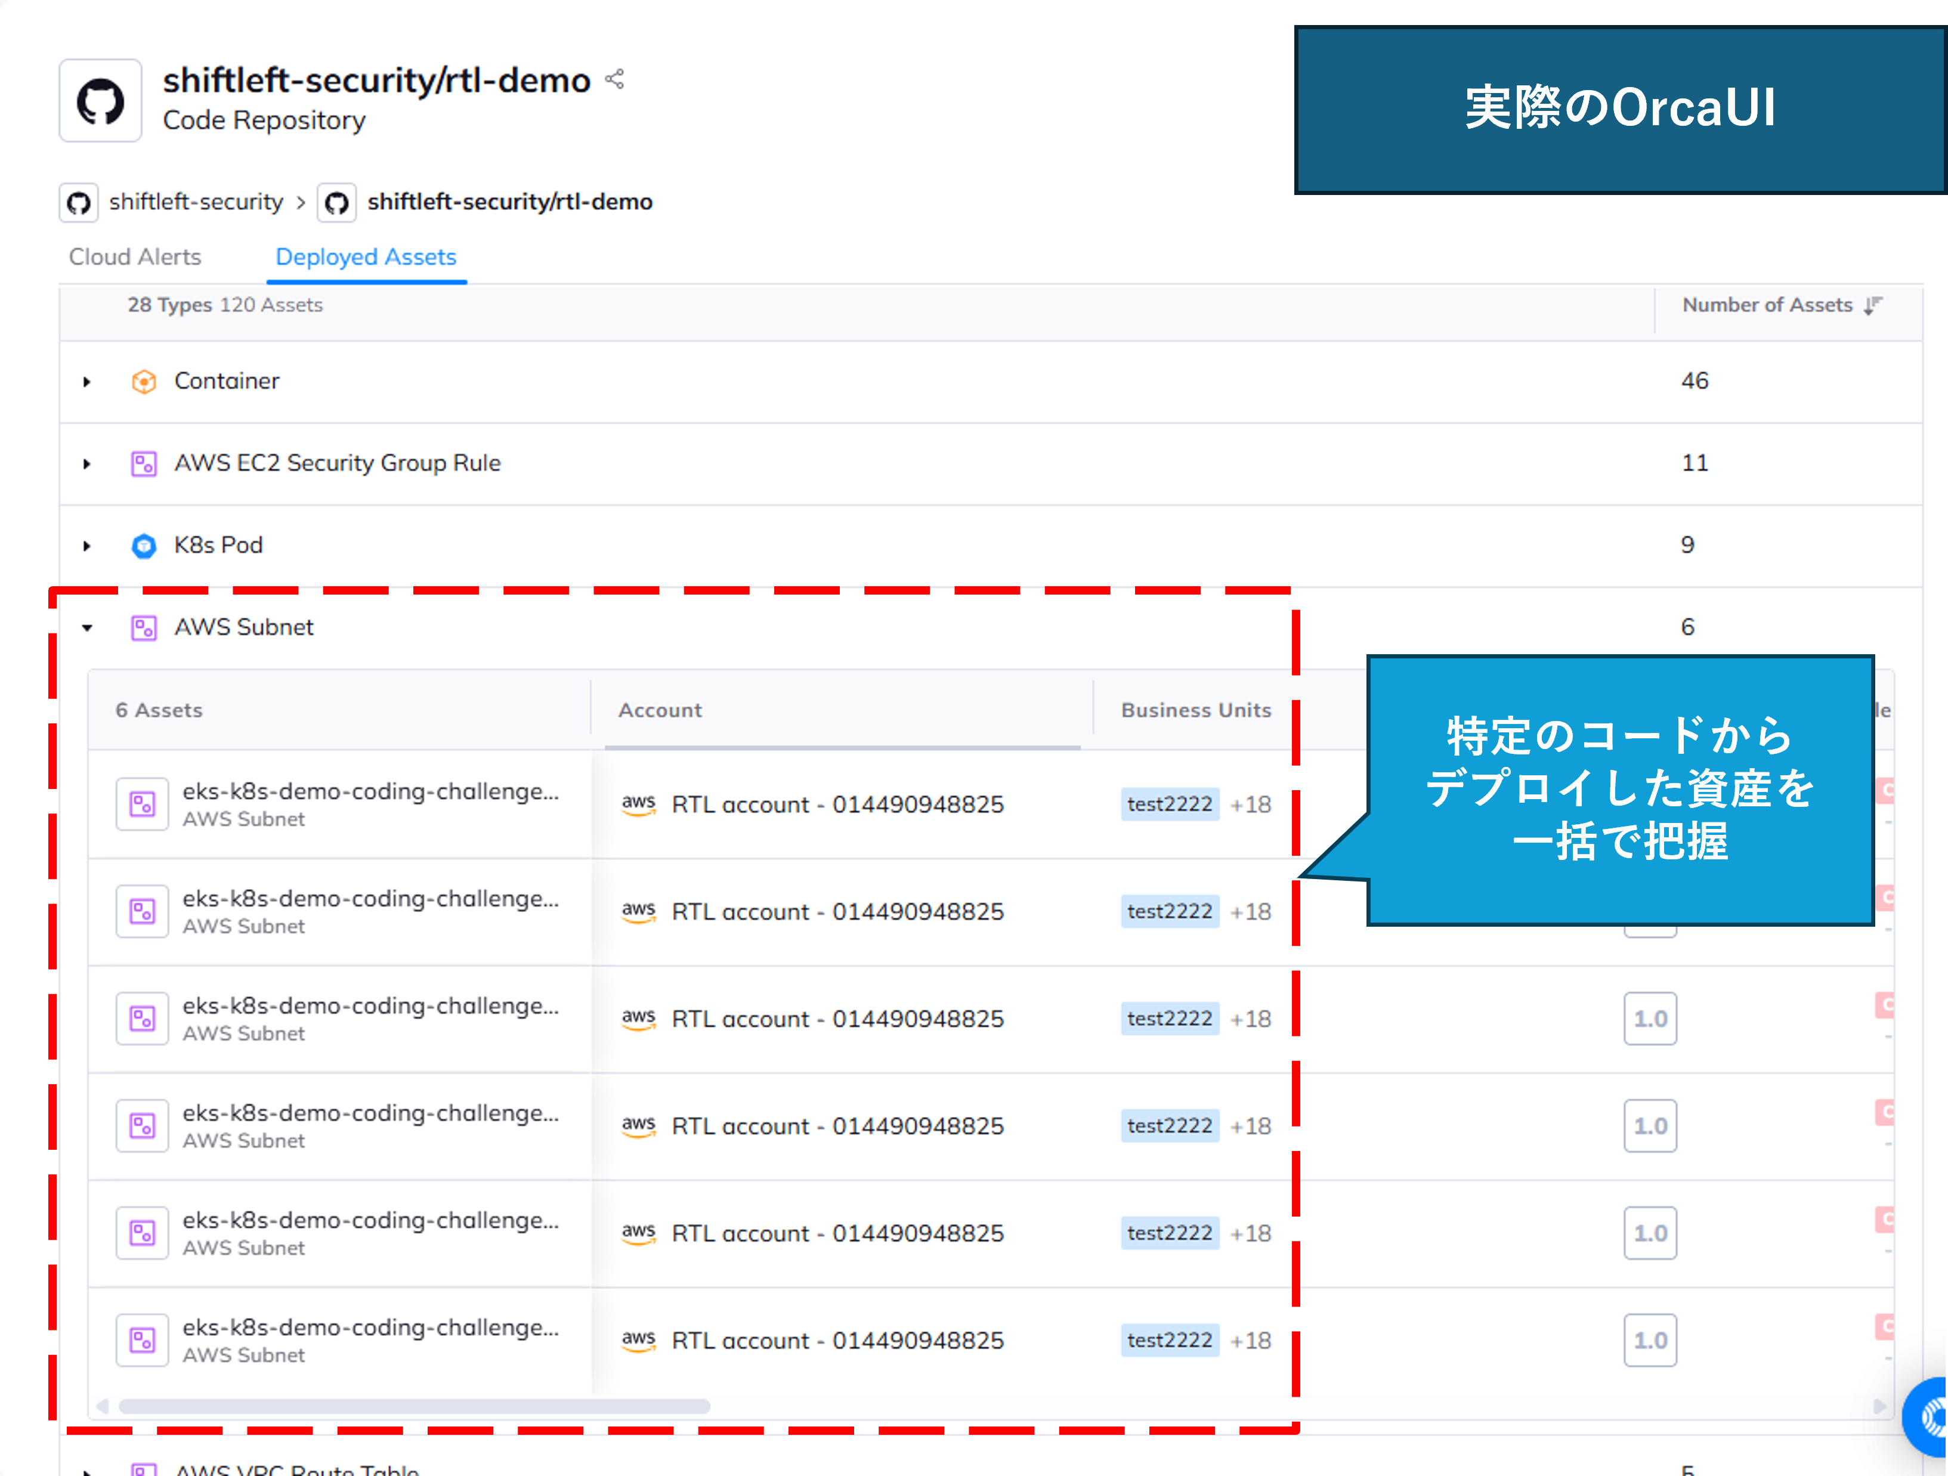Click asset count 46 for Container
This screenshot has height=1476, width=1948.
[x=1695, y=380]
